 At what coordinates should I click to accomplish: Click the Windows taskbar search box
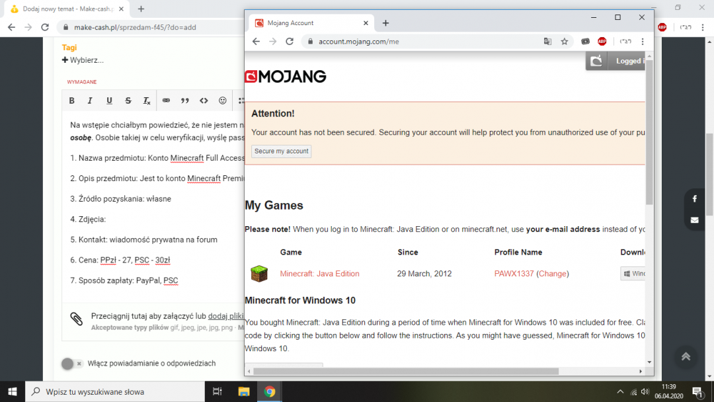click(x=116, y=391)
